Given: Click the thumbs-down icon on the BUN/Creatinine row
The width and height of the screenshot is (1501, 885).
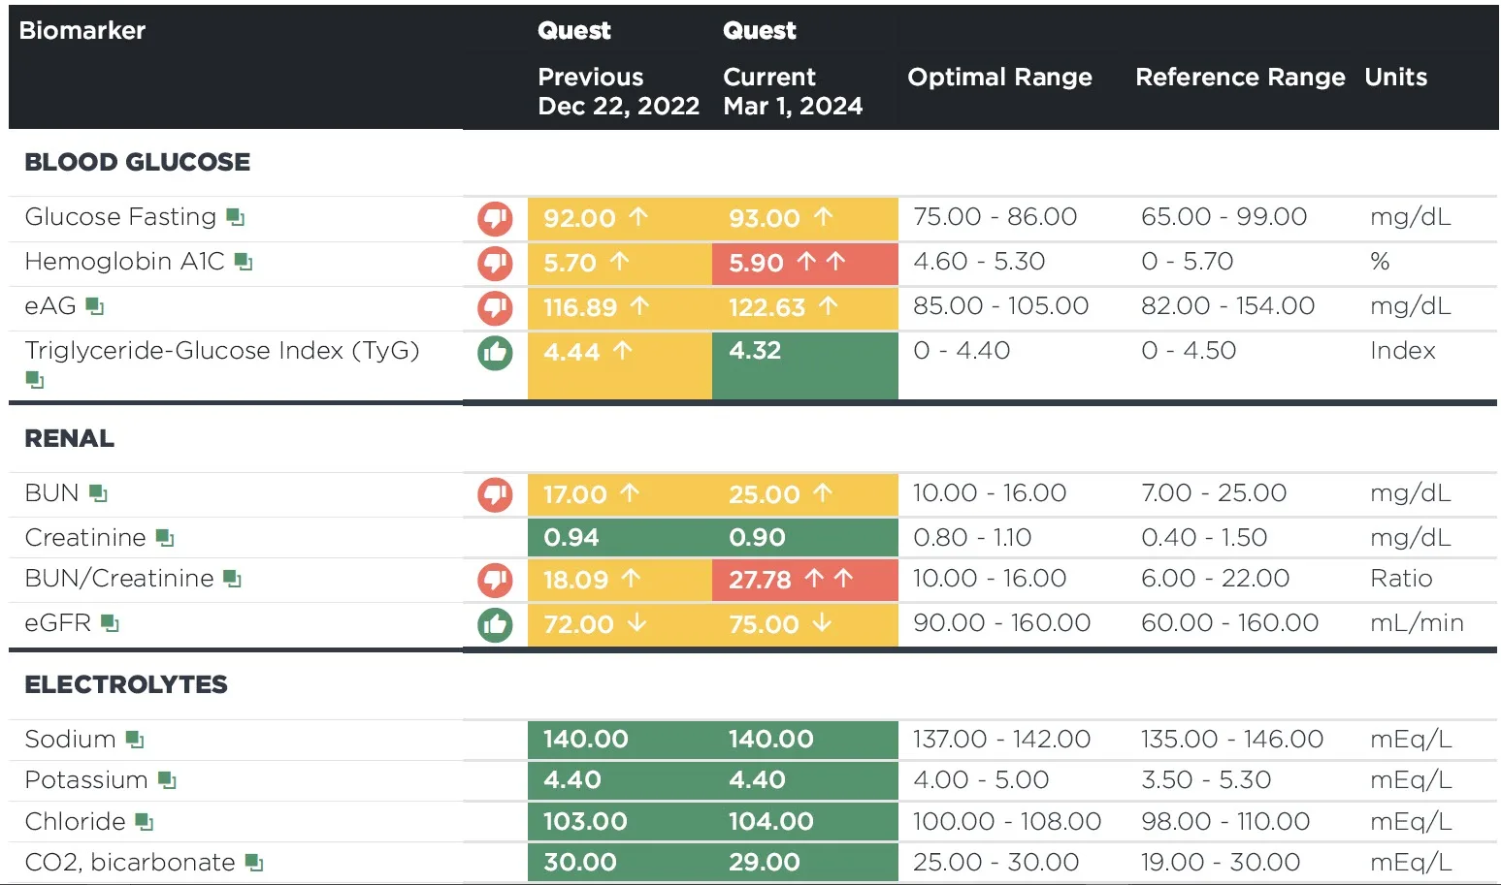Looking at the screenshot, I should point(495,580).
